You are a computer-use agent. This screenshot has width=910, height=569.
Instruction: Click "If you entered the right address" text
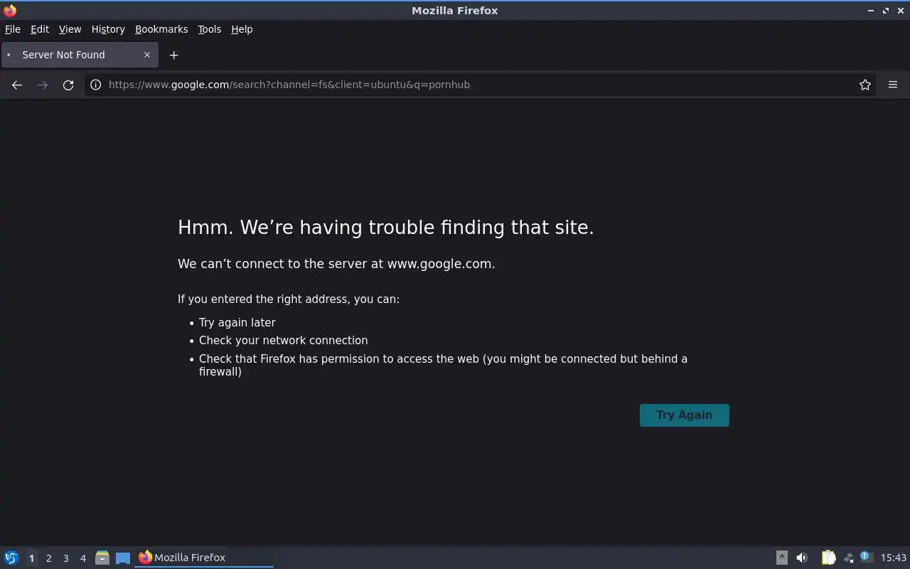pos(289,299)
